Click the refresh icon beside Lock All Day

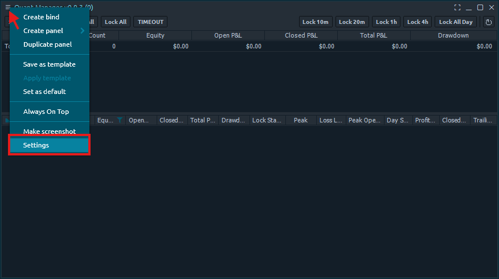[x=488, y=22]
